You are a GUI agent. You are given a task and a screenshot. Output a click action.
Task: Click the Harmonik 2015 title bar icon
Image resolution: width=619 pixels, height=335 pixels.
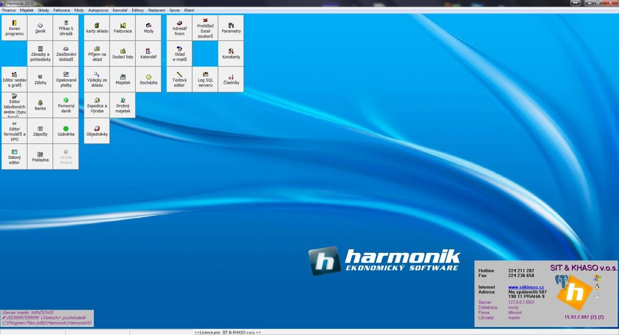coord(3,3)
